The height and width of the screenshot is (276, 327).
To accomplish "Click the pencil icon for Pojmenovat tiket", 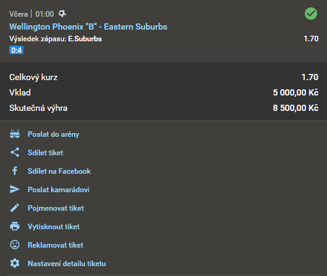I will 15,208.
